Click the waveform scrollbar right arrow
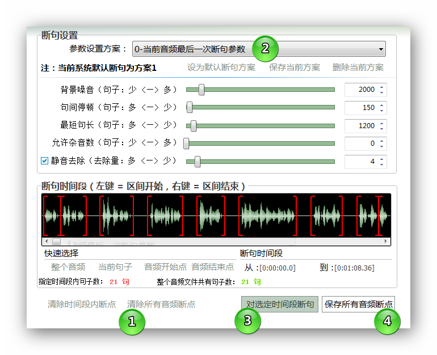This screenshot has height=355, width=437. [x=386, y=241]
